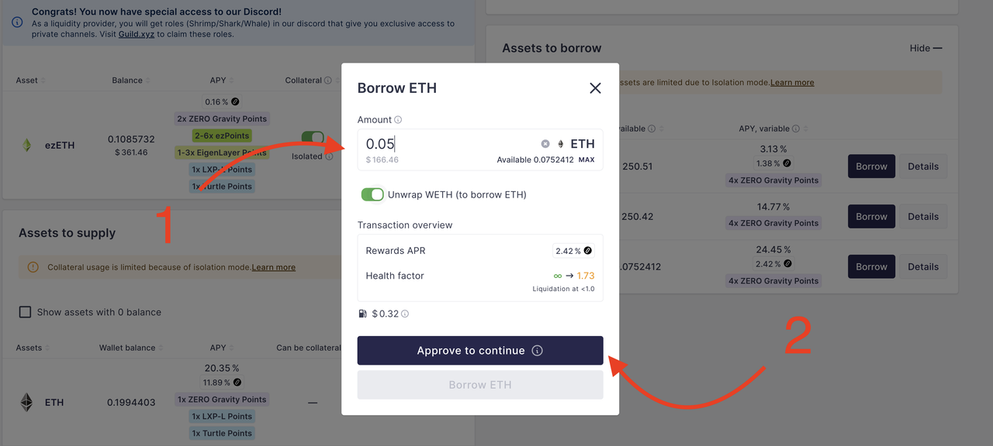Click the info icon on Approve to continue
The image size is (993, 446).
537,351
